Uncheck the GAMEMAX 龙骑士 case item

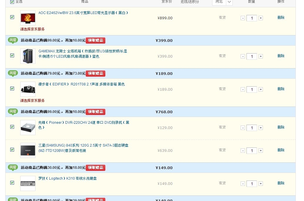pos(12,56)
